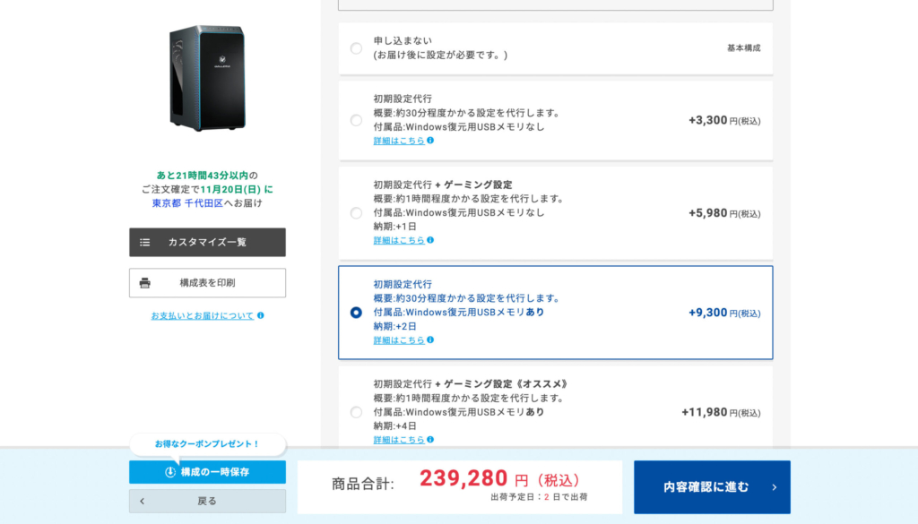Image resolution: width=918 pixels, height=524 pixels.
Task: Click the printer icon on 構成表を印刷
Action: [145, 283]
